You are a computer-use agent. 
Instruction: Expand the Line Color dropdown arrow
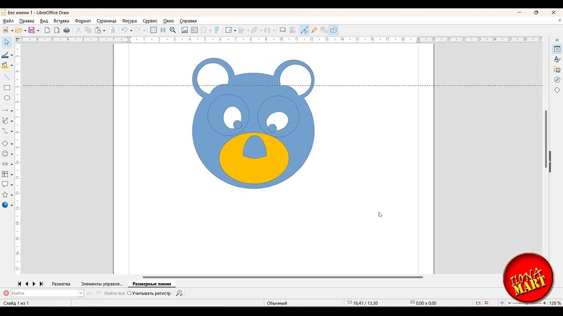point(12,56)
